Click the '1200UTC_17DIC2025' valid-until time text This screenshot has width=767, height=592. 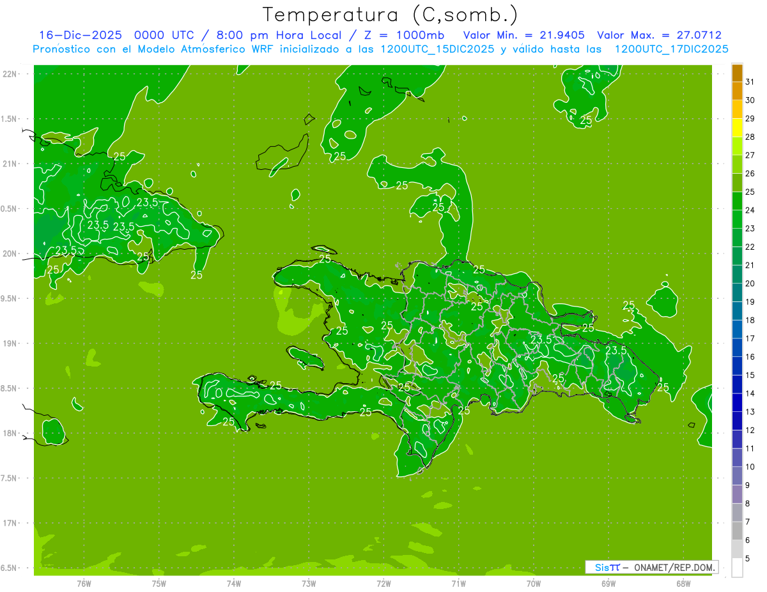(671, 49)
